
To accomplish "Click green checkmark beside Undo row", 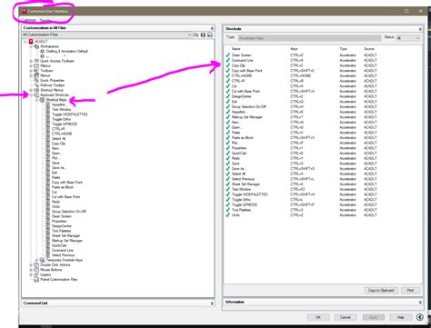I will (227, 214).
